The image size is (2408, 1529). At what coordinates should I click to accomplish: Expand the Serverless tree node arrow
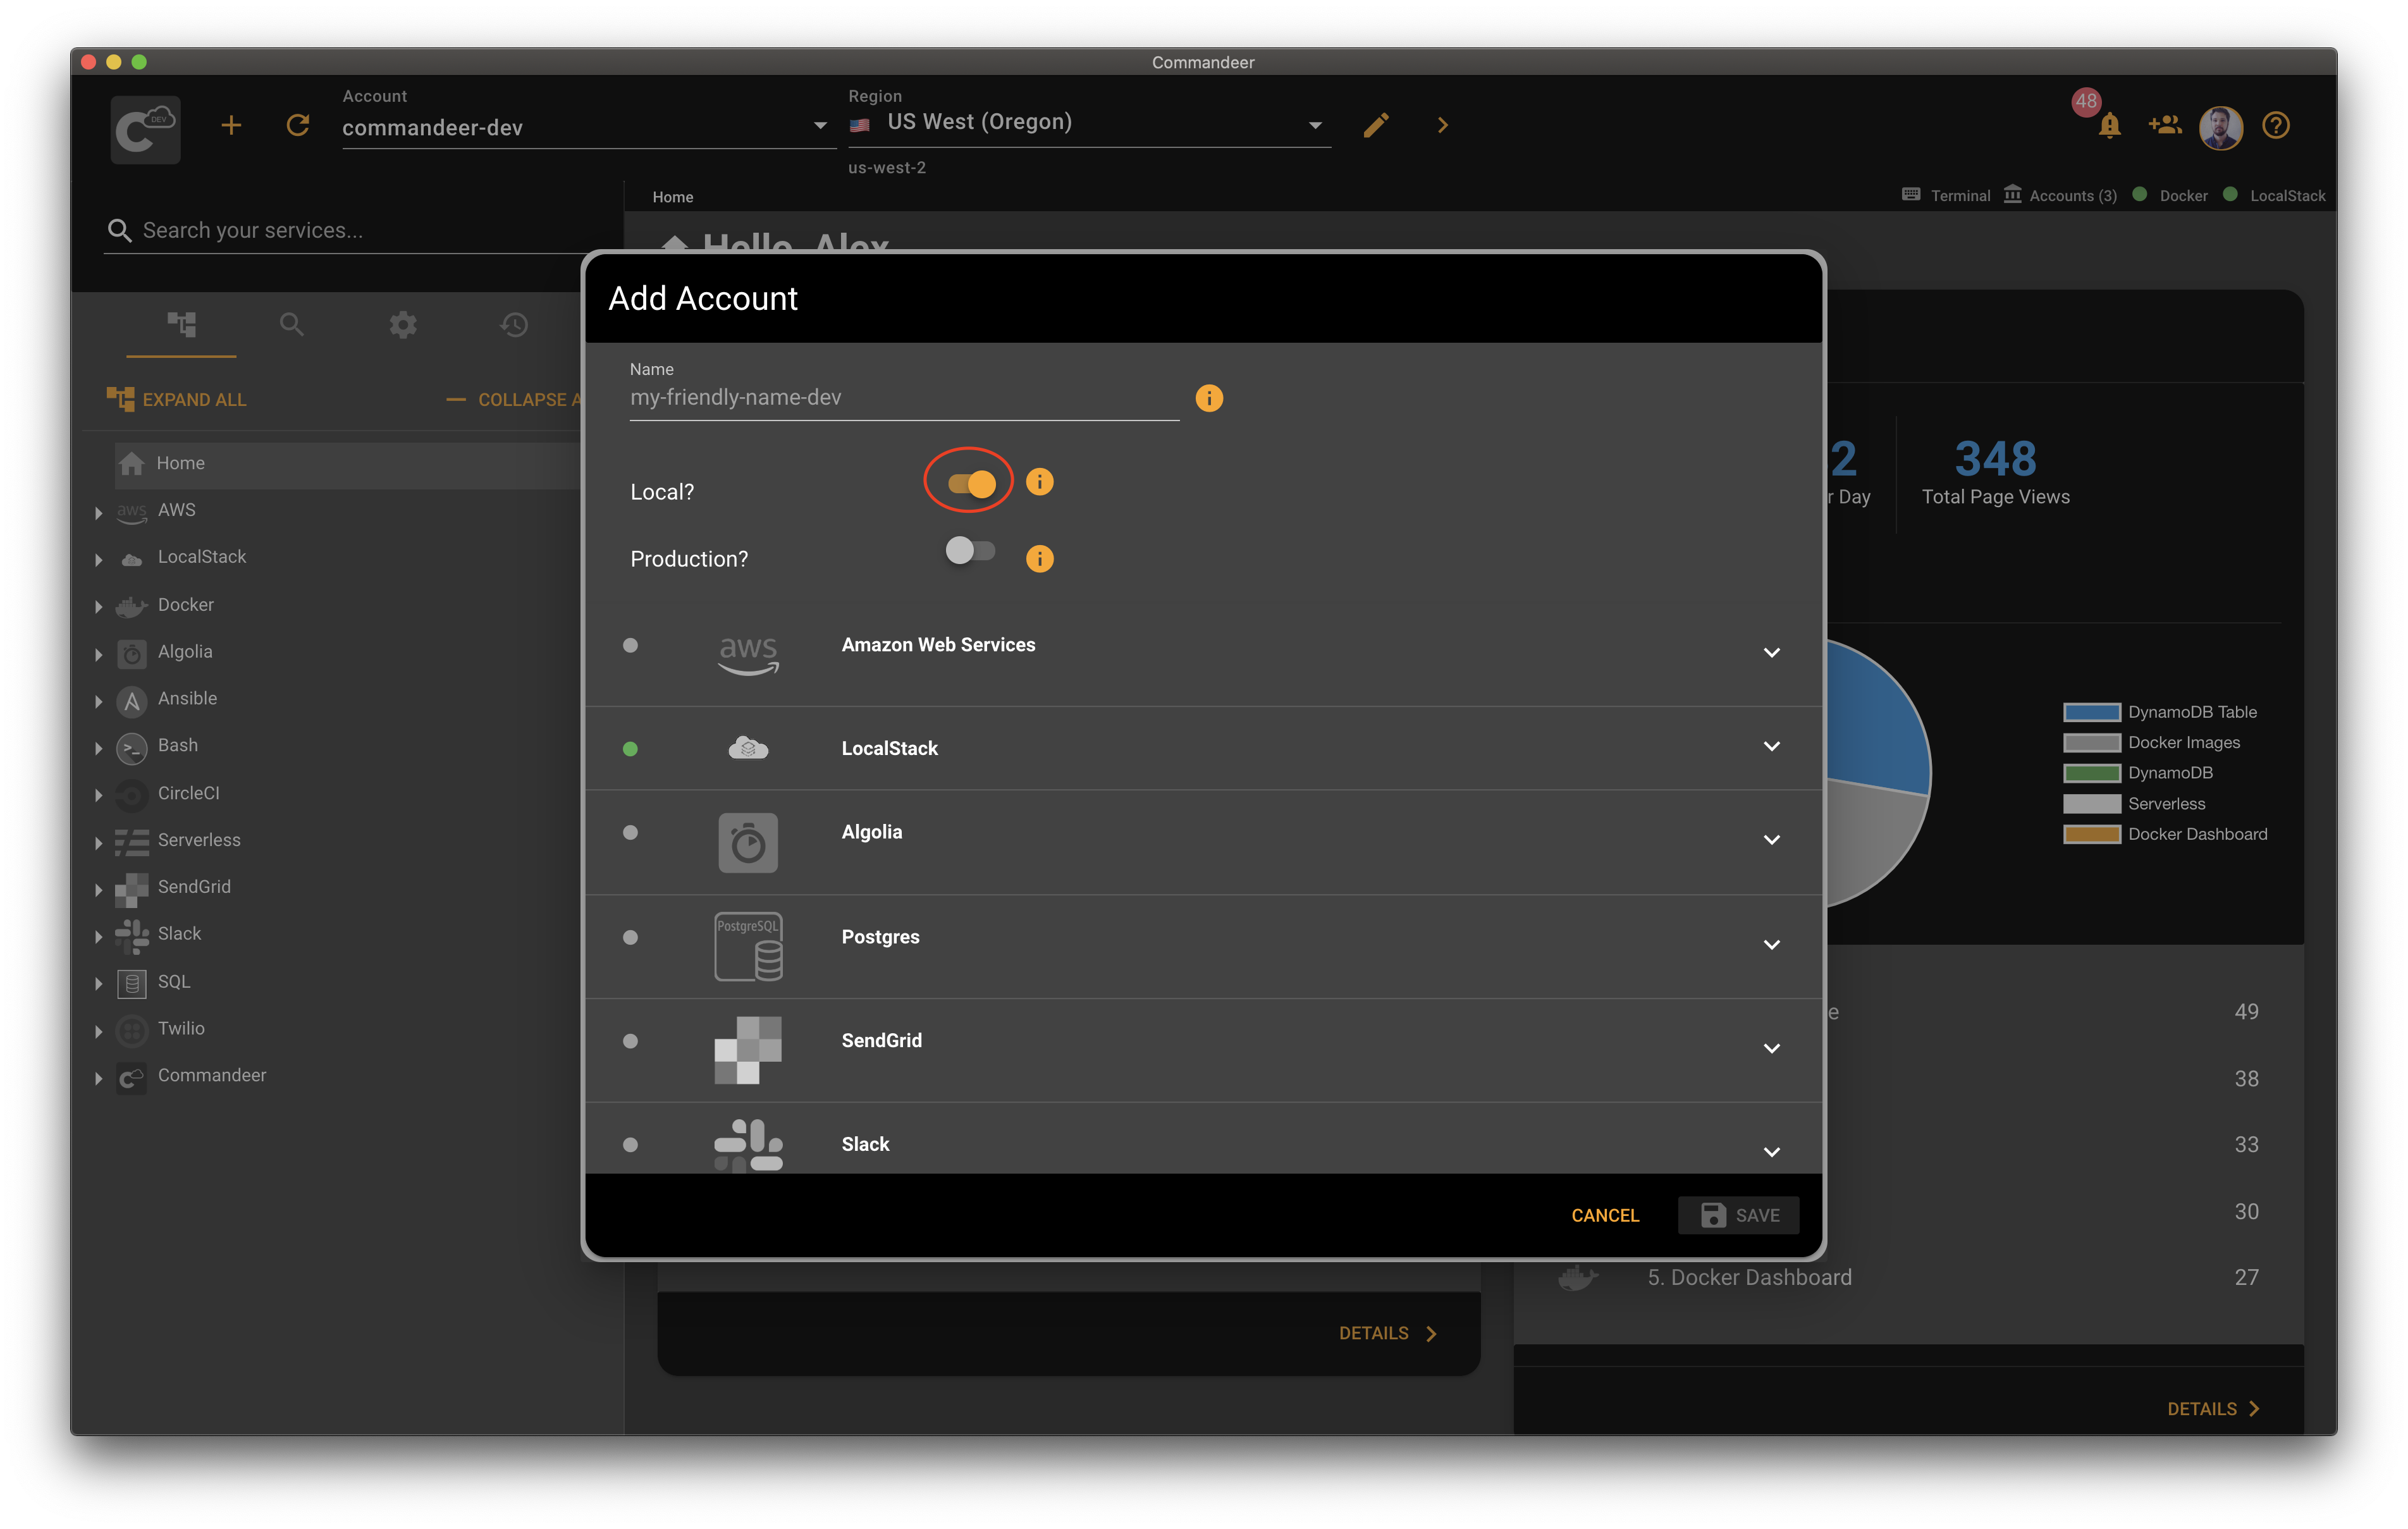pos(98,842)
